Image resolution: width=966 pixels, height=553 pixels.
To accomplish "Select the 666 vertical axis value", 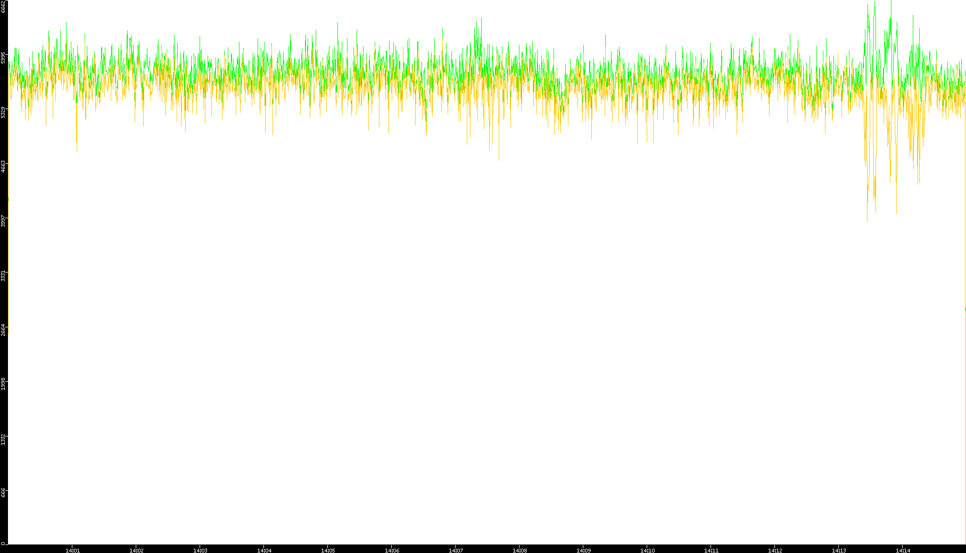I will pos(3,493).
